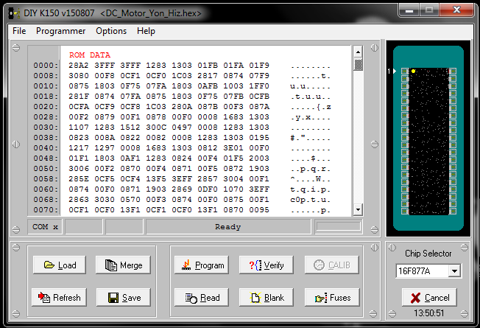480x328 pixels.
Task: Click the Chip Selector label
Action: pyautogui.click(x=428, y=254)
